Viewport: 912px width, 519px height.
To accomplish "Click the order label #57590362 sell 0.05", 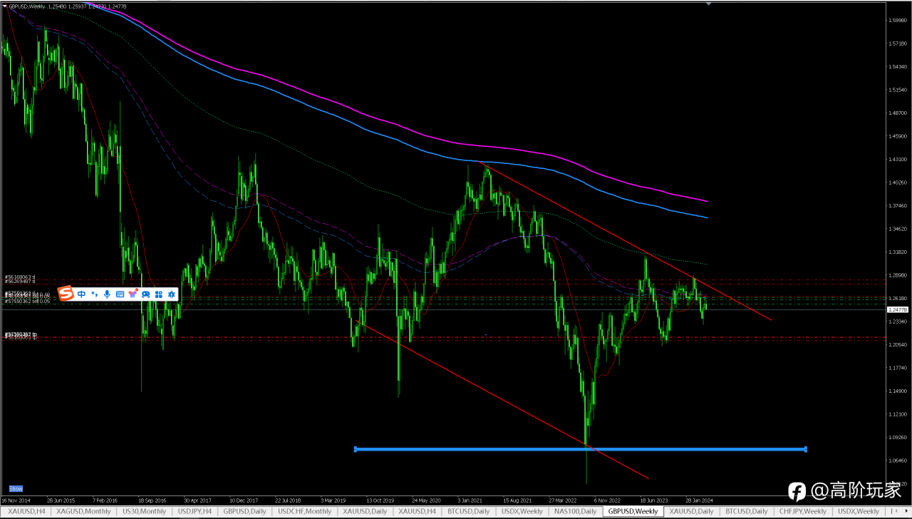I will point(27,302).
